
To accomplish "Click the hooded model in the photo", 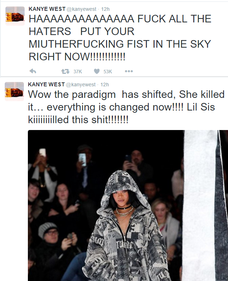I will pyautogui.click(x=124, y=225).
